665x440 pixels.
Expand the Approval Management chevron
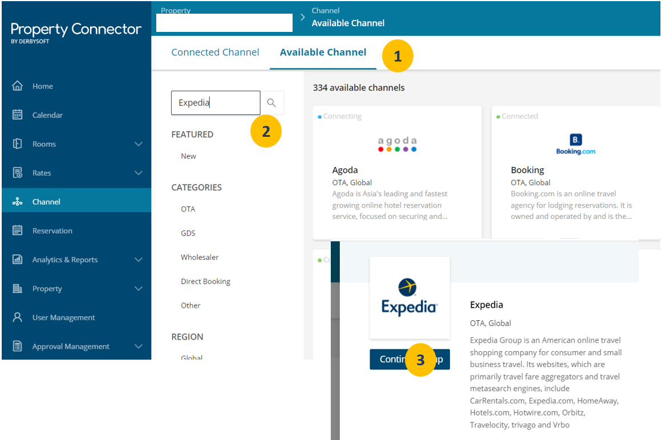point(138,347)
